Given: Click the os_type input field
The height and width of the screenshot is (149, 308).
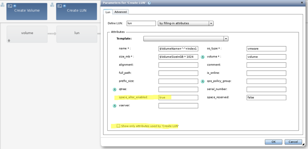Looking at the screenshot, I should [x=266, y=49].
